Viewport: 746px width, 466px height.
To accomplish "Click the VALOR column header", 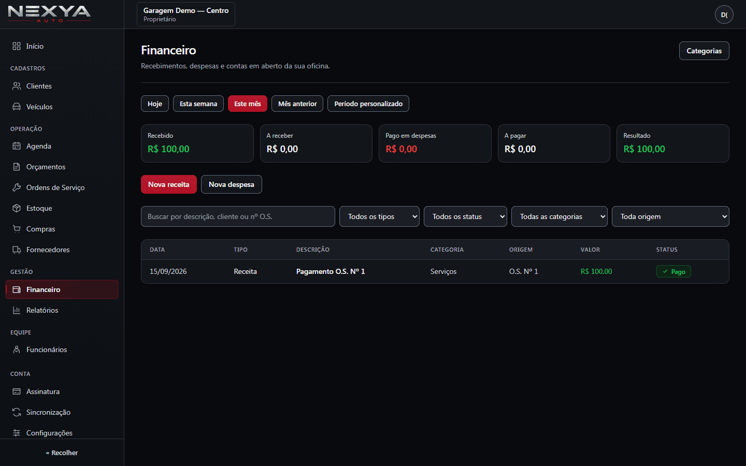I will 590,250.
